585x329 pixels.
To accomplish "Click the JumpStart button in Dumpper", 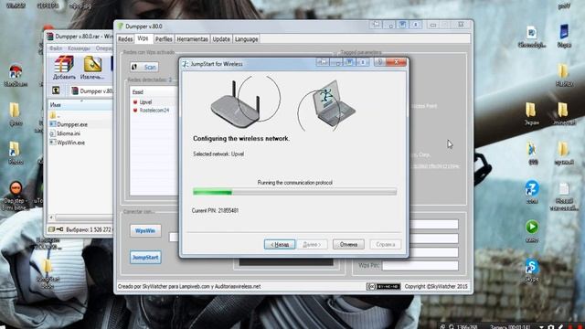I will 145,257.
